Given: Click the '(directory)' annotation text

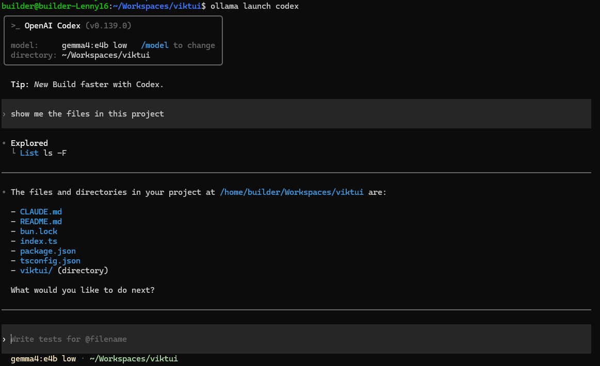Looking at the screenshot, I should pos(83,271).
